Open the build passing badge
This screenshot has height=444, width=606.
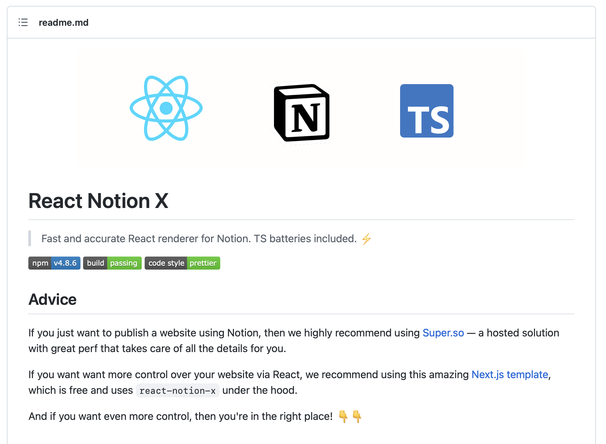tap(112, 263)
